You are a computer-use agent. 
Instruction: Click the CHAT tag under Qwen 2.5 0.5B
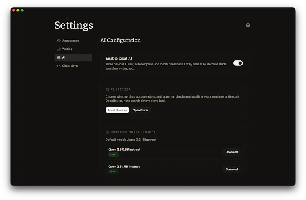click(x=113, y=154)
